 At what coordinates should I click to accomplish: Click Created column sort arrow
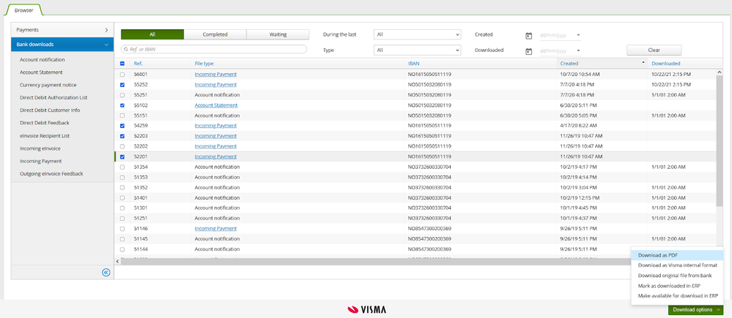643,62
